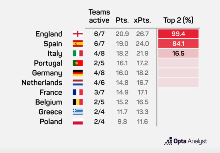Click Spain's 84.1 percentage cell
The image size is (220, 153).
pyautogui.click(x=178, y=44)
